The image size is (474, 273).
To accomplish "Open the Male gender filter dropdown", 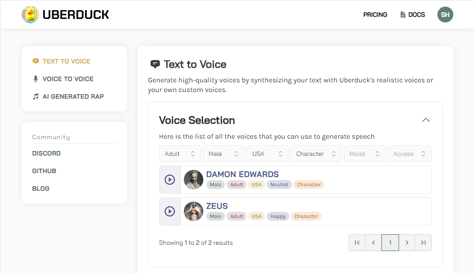I will click(224, 154).
